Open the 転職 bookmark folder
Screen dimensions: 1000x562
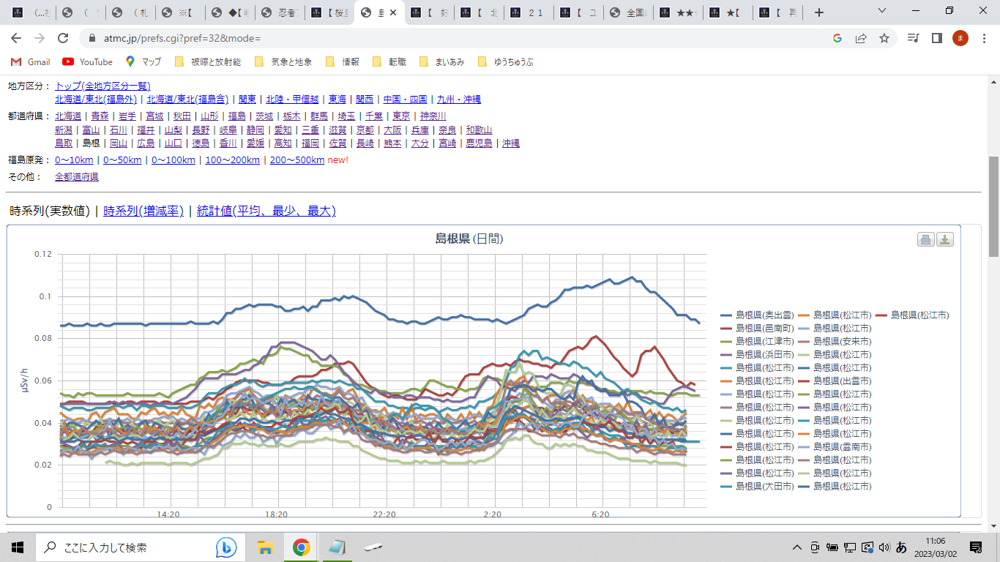tap(389, 62)
